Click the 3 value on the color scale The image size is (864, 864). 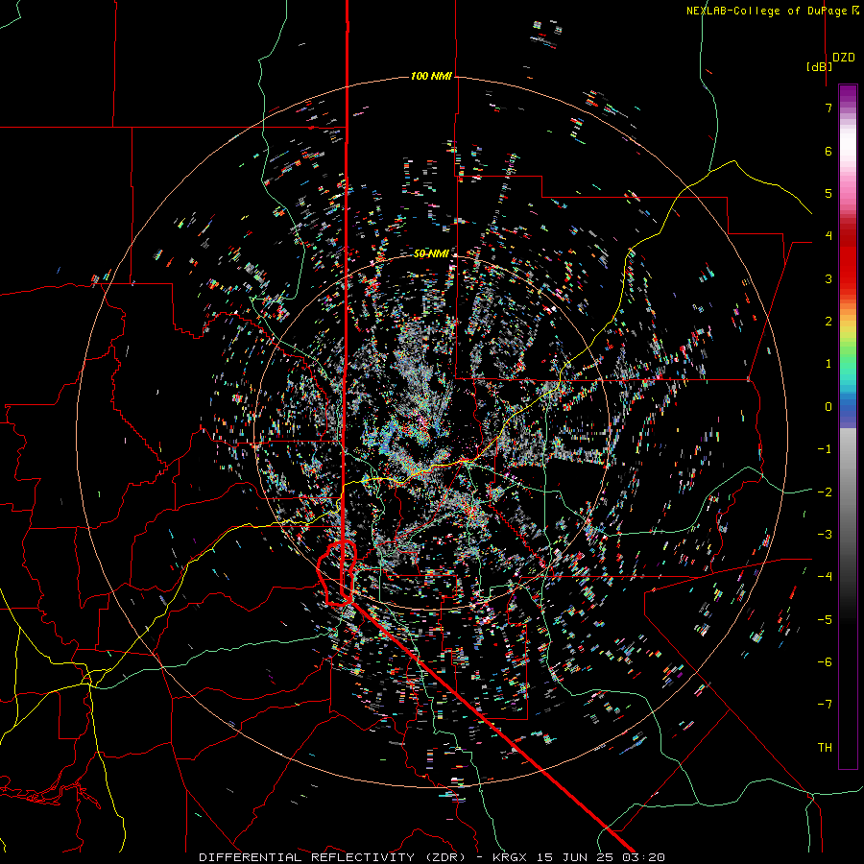(828, 278)
